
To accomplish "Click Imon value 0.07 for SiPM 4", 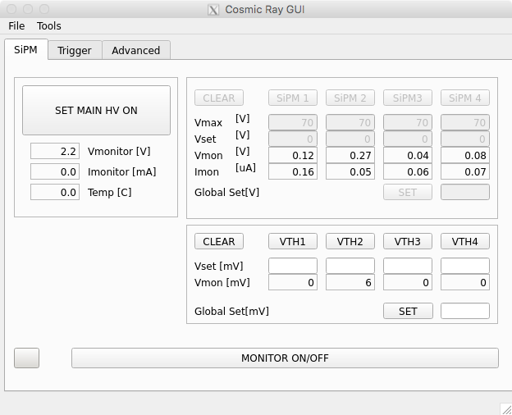I will pyautogui.click(x=465, y=171).
